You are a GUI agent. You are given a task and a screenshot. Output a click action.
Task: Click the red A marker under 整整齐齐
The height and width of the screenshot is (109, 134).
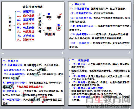pyautogui.click(x=13, y=88)
